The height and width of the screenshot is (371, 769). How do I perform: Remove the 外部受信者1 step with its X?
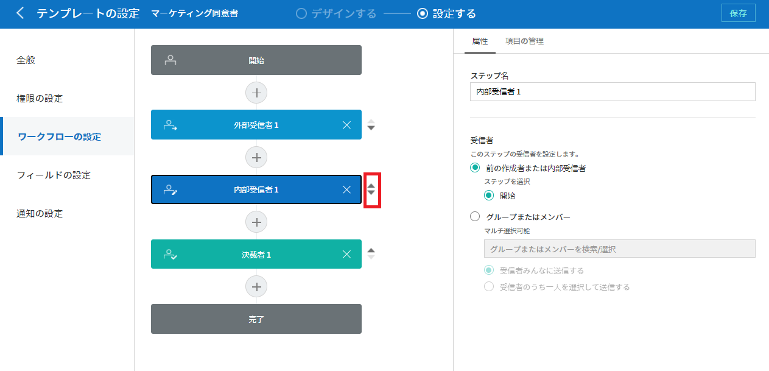click(346, 125)
